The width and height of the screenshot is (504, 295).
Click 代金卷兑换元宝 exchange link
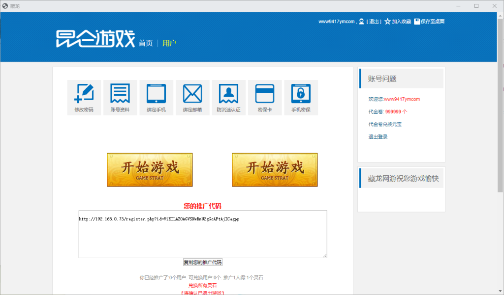tap(385, 124)
